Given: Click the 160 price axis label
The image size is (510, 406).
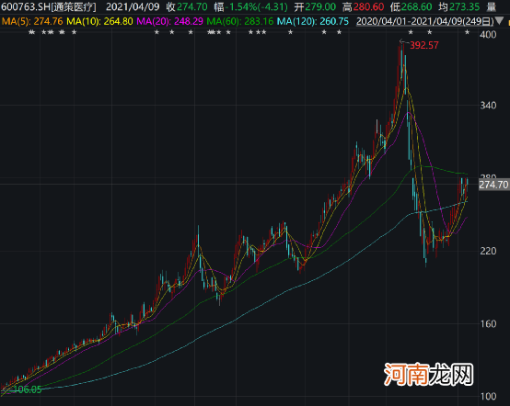Looking at the screenshot, I should (x=488, y=324).
